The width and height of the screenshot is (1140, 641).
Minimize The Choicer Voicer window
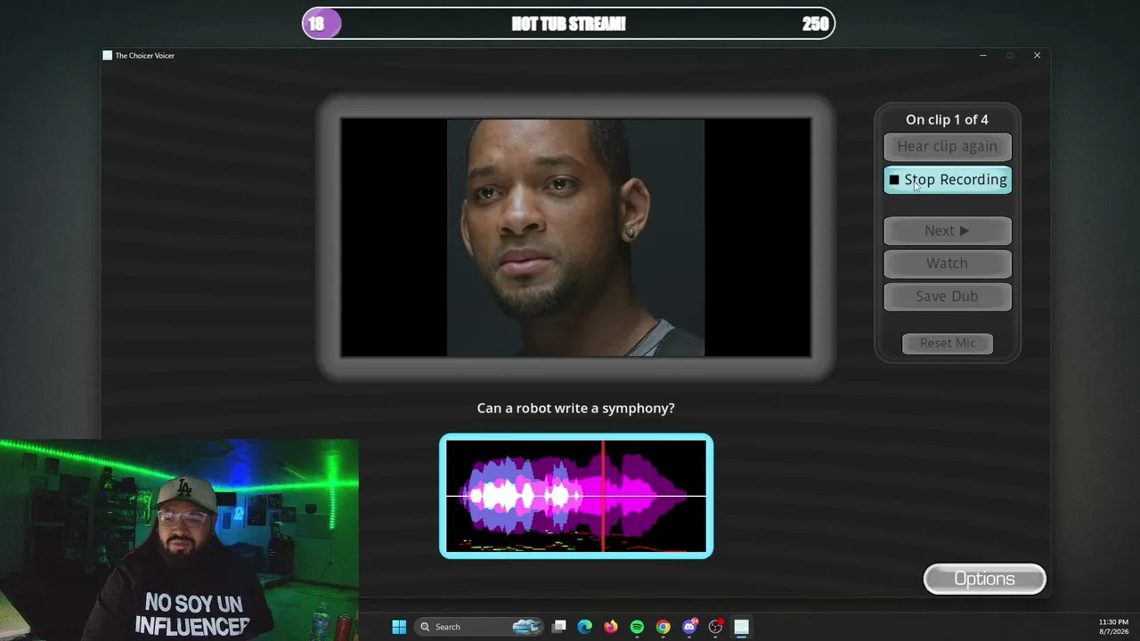983,55
